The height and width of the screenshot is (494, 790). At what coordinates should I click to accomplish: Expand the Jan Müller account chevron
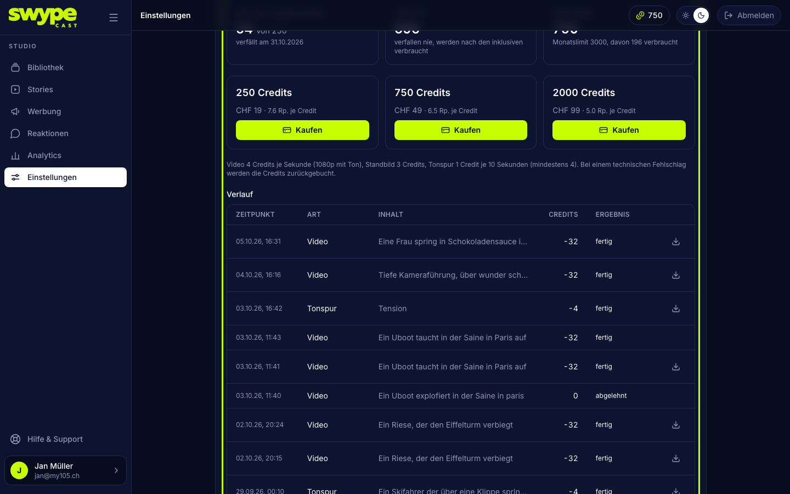(x=116, y=470)
